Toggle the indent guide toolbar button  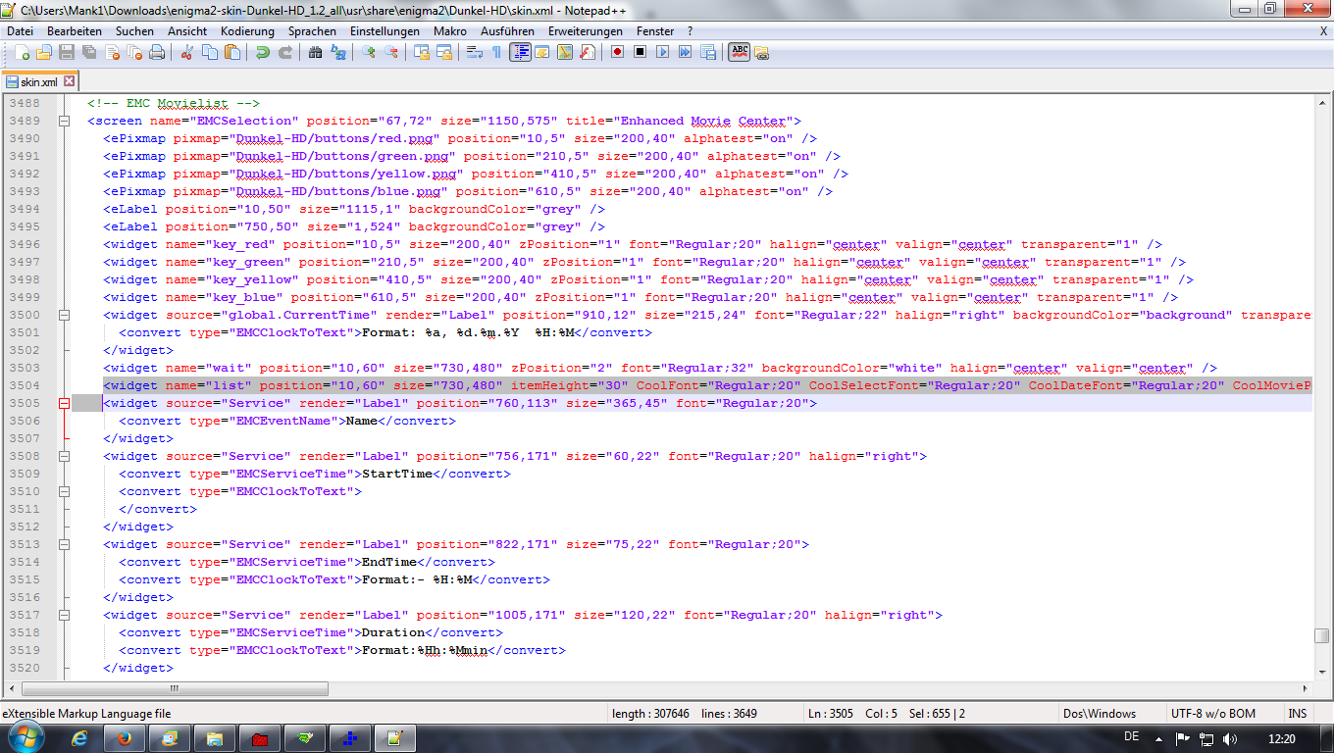point(520,52)
